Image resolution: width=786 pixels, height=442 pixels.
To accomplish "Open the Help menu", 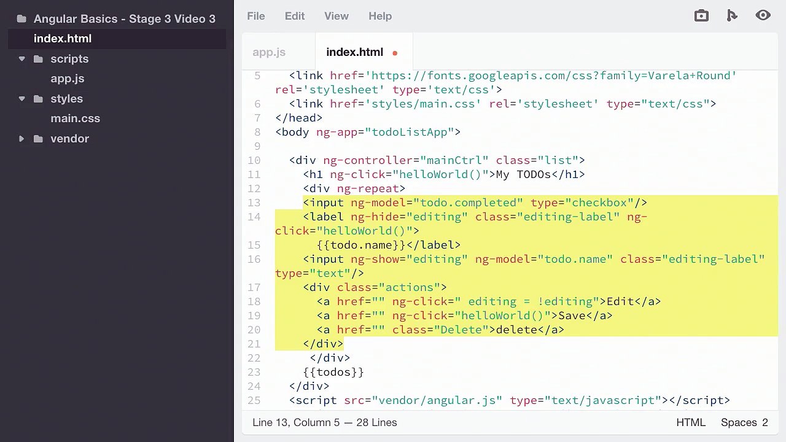I will coord(380,16).
